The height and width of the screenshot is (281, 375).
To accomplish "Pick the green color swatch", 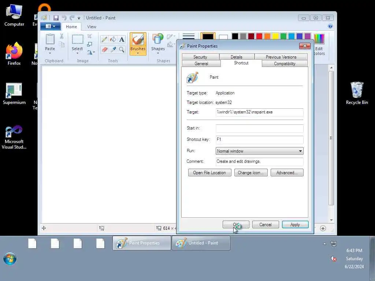I will point(283,36).
